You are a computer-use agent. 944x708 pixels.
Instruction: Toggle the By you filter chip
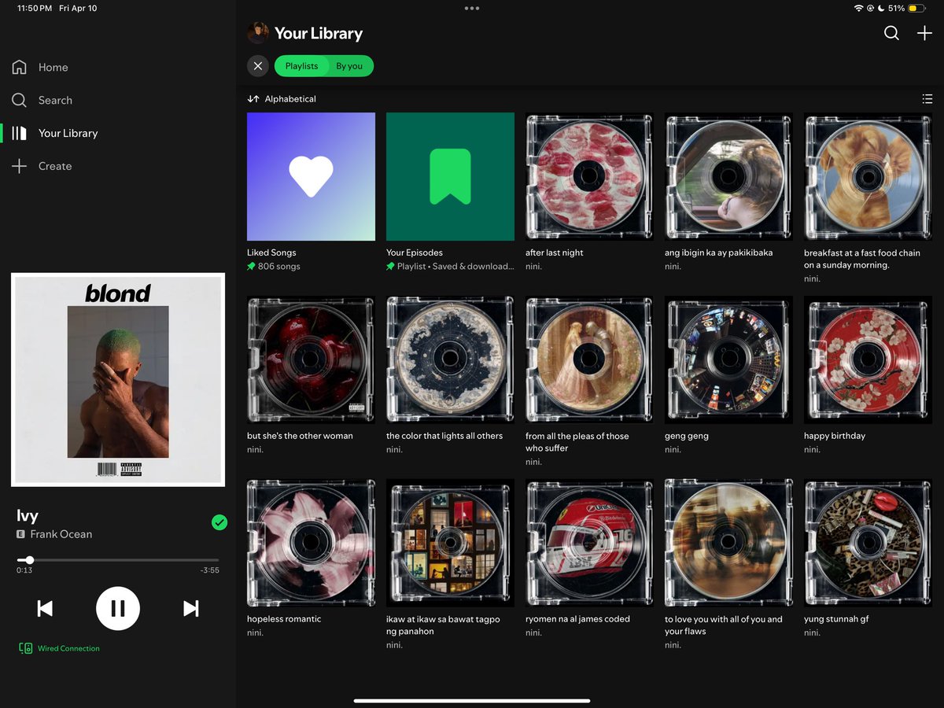point(350,66)
